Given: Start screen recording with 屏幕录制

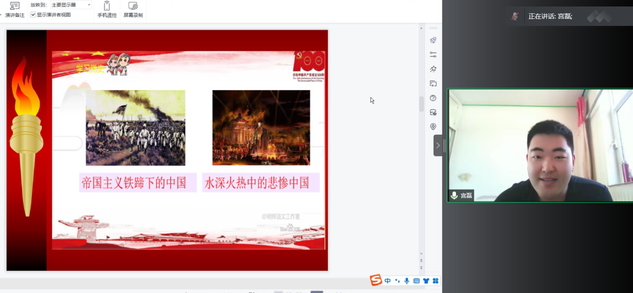Looking at the screenshot, I should click(x=132, y=9).
